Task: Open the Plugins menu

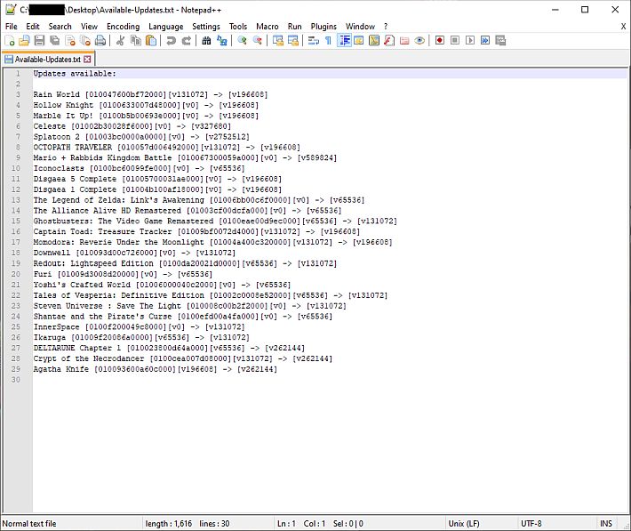Action: point(323,27)
